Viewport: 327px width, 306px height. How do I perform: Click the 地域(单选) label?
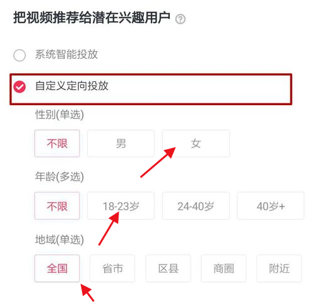(x=59, y=239)
